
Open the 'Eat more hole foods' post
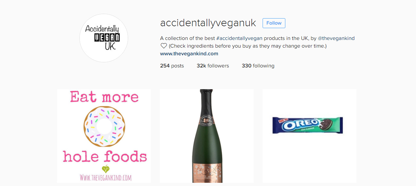pyautogui.click(x=104, y=136)
